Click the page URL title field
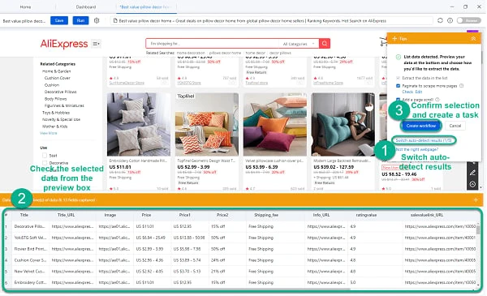The height and width of the screenshot is (296, 487). pos(272,21)
